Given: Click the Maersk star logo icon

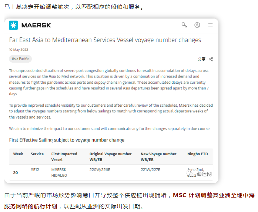Looking at the screenshot, I should tap(13, 25).
